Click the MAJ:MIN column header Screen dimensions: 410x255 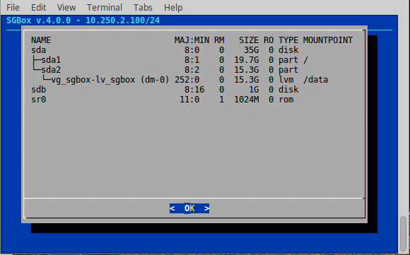tap(192, 40)
